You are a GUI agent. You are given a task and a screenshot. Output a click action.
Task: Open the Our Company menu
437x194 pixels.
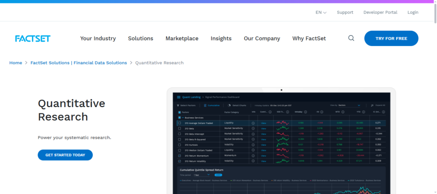[262, 38]
